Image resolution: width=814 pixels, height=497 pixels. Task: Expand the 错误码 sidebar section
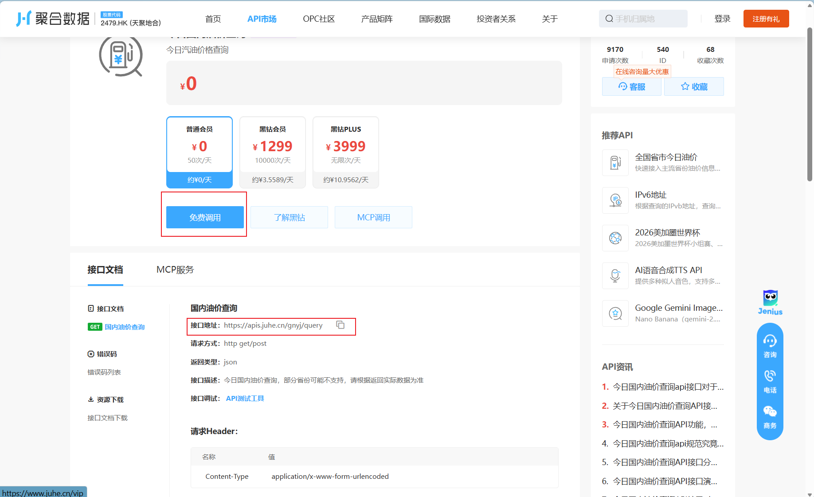[x=107, y=354]
